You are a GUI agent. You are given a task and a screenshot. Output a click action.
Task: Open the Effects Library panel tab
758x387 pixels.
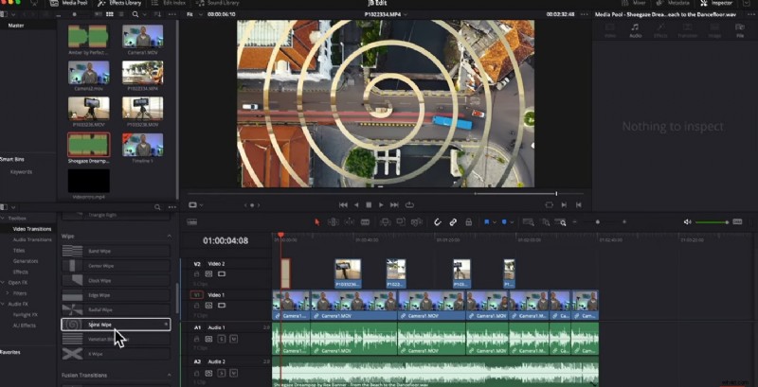coord(117,3)
